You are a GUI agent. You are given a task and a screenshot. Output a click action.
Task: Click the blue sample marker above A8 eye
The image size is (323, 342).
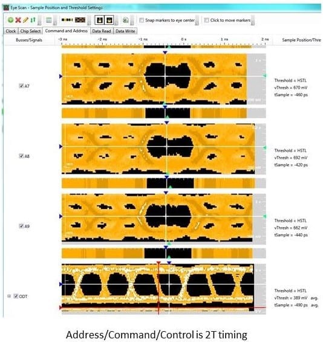coord(166,123)
